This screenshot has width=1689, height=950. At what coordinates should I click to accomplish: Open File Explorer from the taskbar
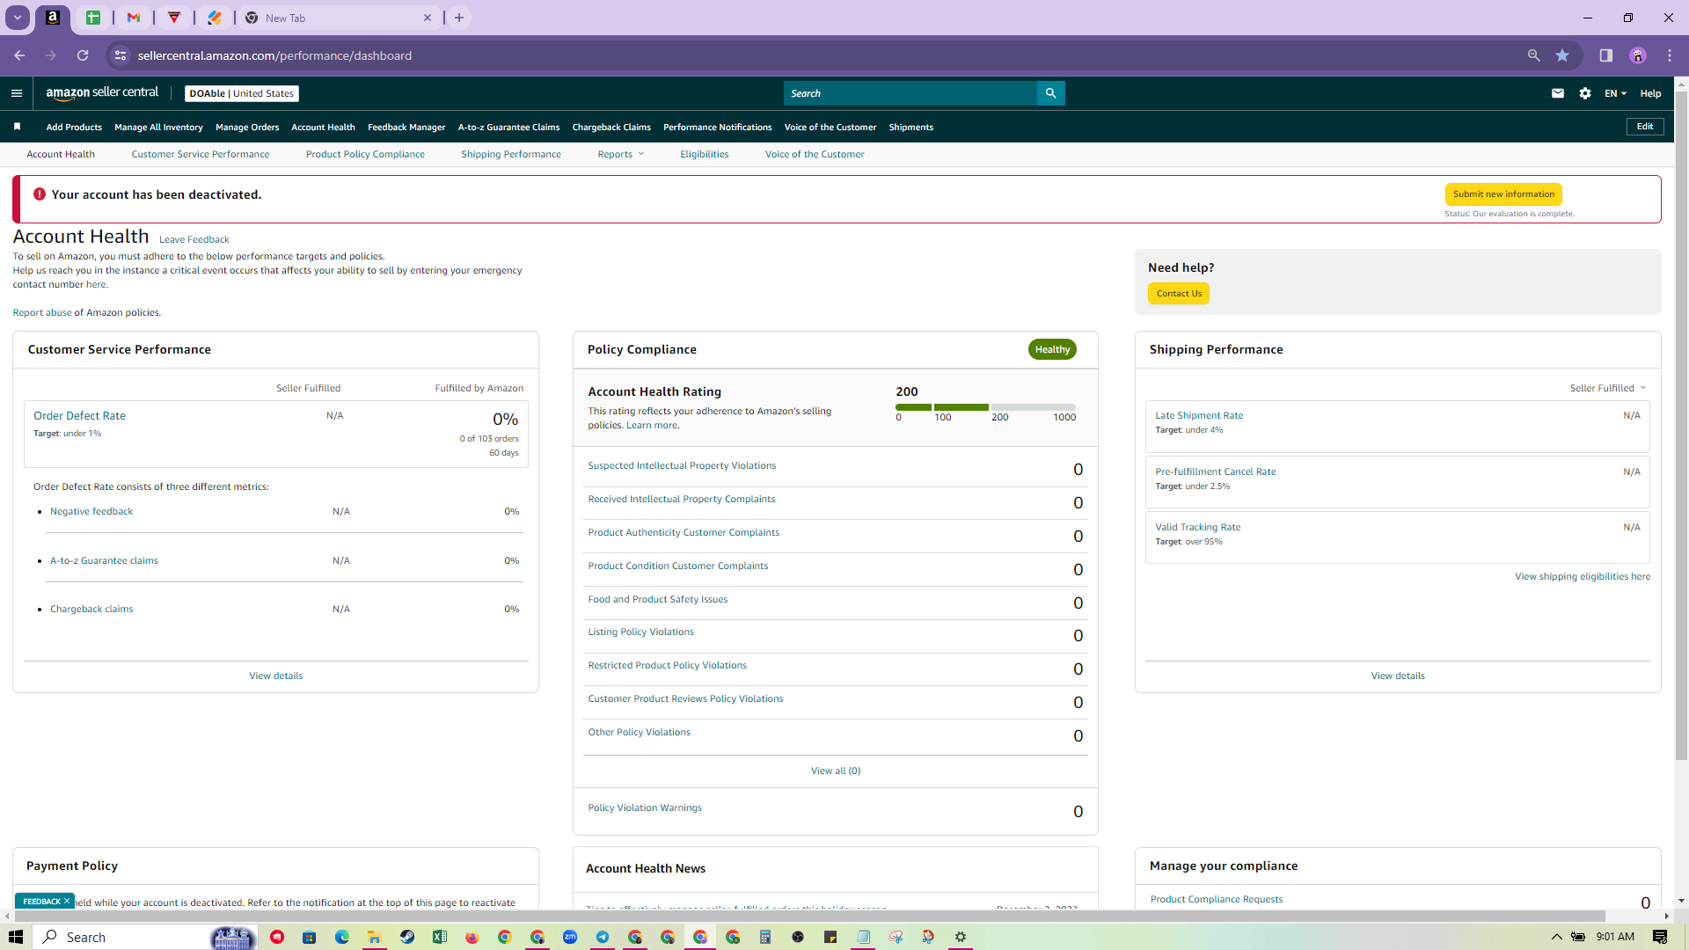(x=374, y=937)
